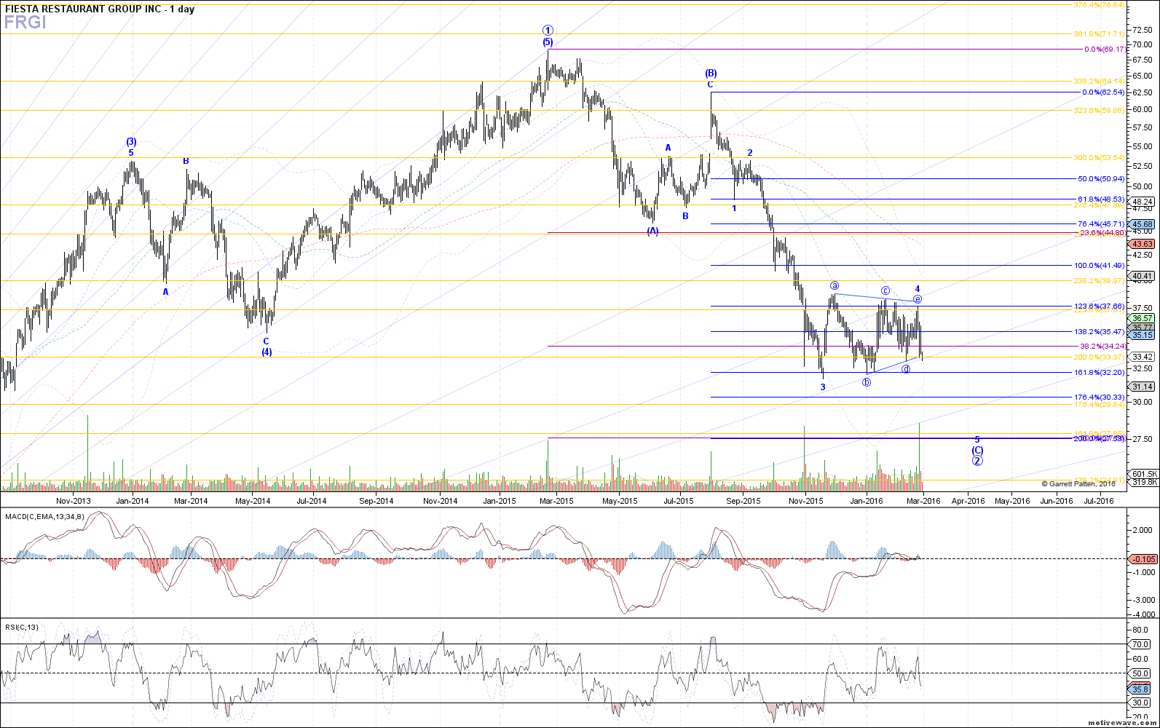Select the 0.0%(69.17) Fibonacci level label
The image size is (1160, 728).
coord(1105,49)
